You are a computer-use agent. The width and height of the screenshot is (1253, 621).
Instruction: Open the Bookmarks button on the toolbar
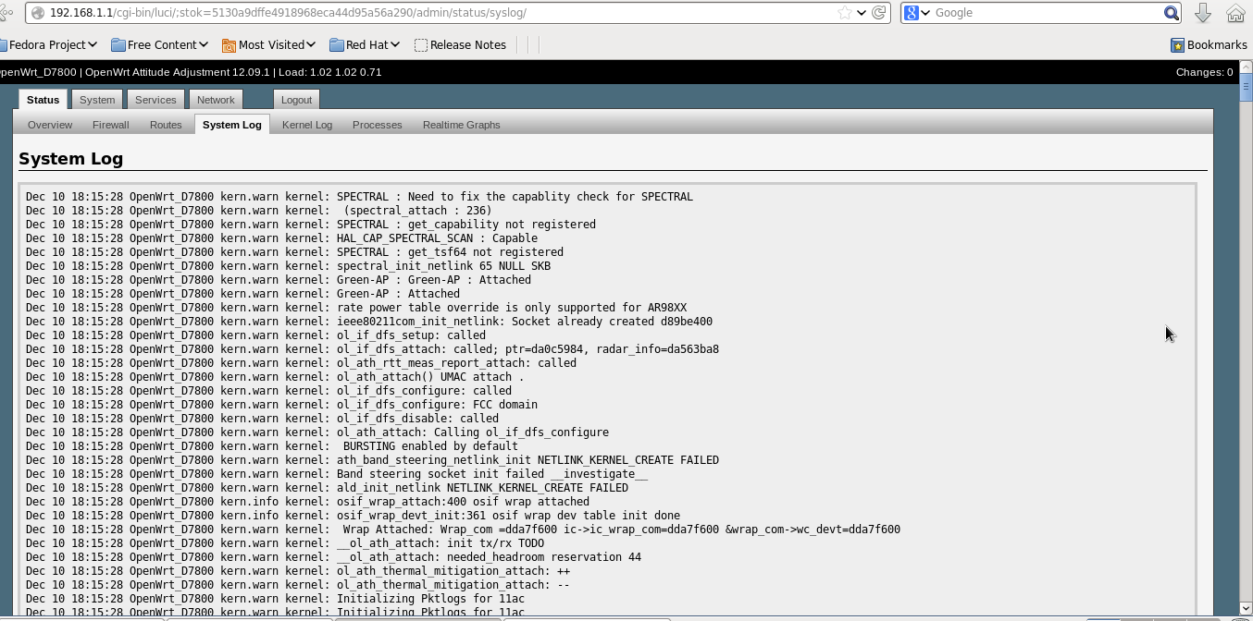(1209, 44)
